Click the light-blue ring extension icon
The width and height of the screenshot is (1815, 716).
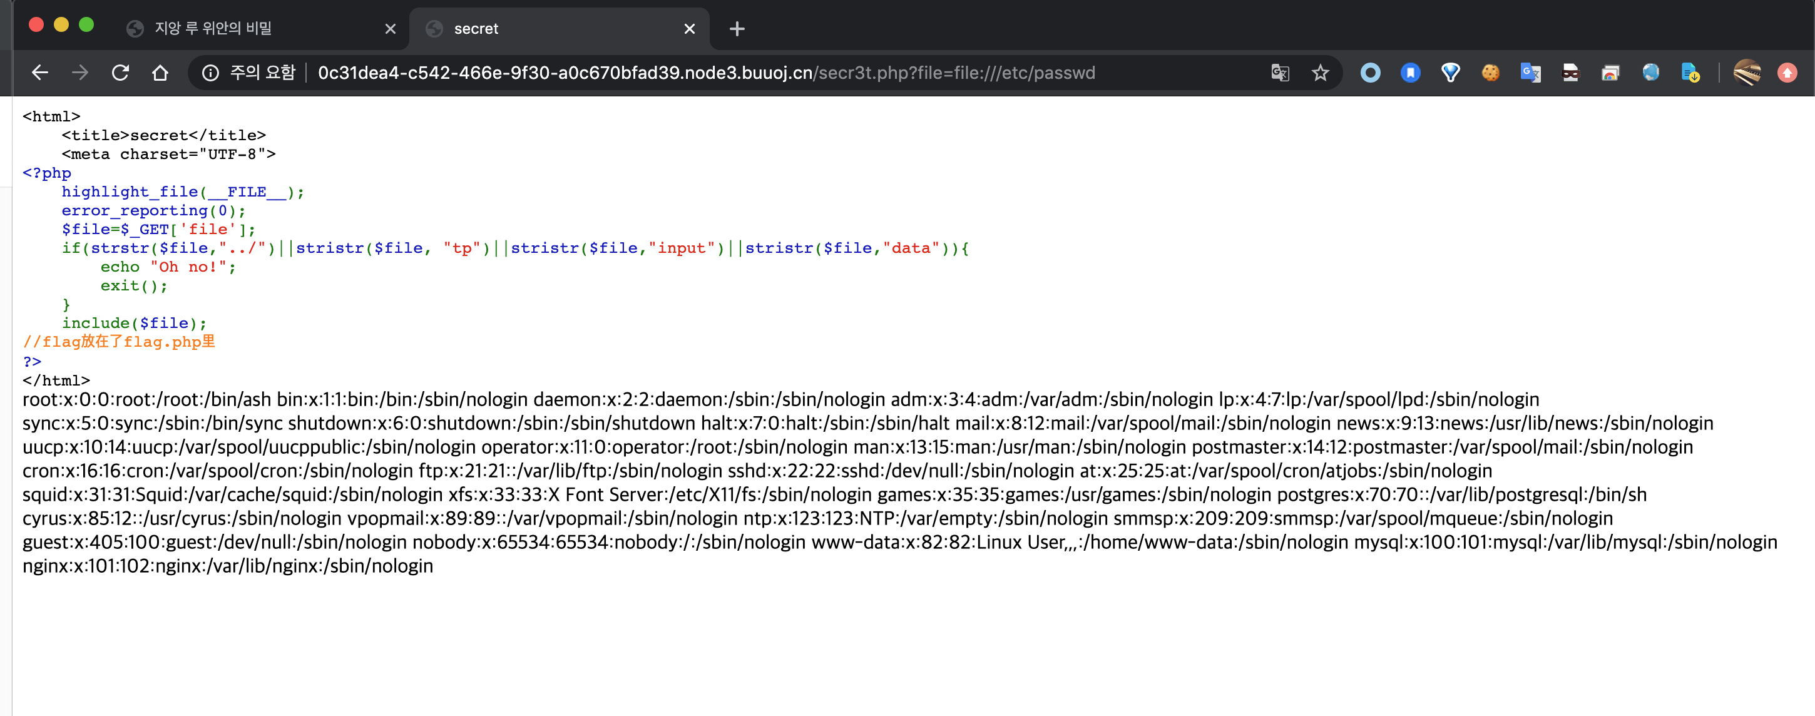1370,73
